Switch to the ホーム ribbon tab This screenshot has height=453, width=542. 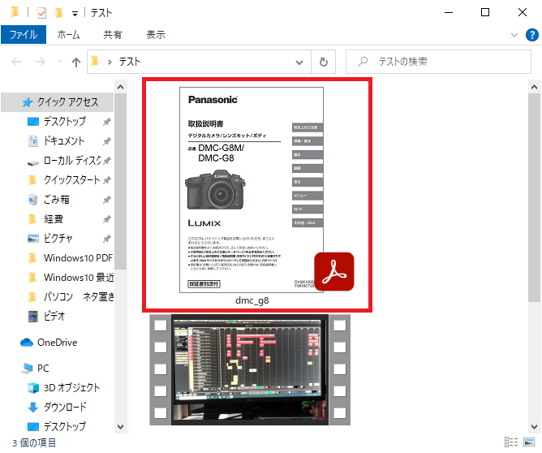pyautogui.click(x=68, y=35)
